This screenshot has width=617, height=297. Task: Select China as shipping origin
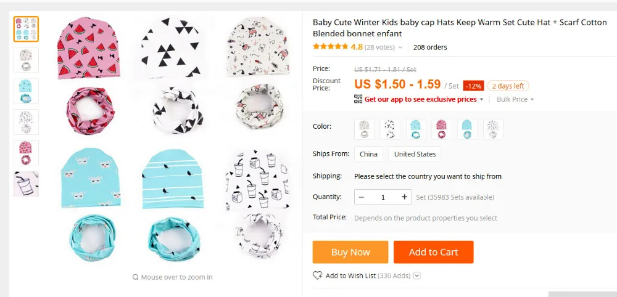368,154
